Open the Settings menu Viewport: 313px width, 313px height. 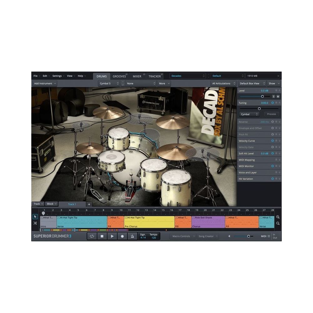58,76
